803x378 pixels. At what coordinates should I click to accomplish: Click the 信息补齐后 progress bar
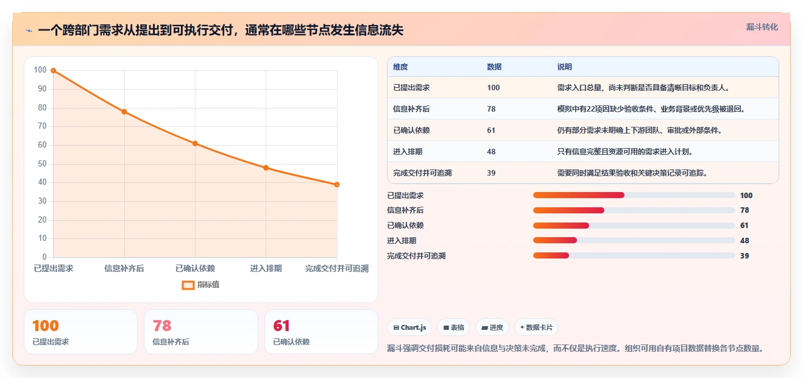coord(634,210)
